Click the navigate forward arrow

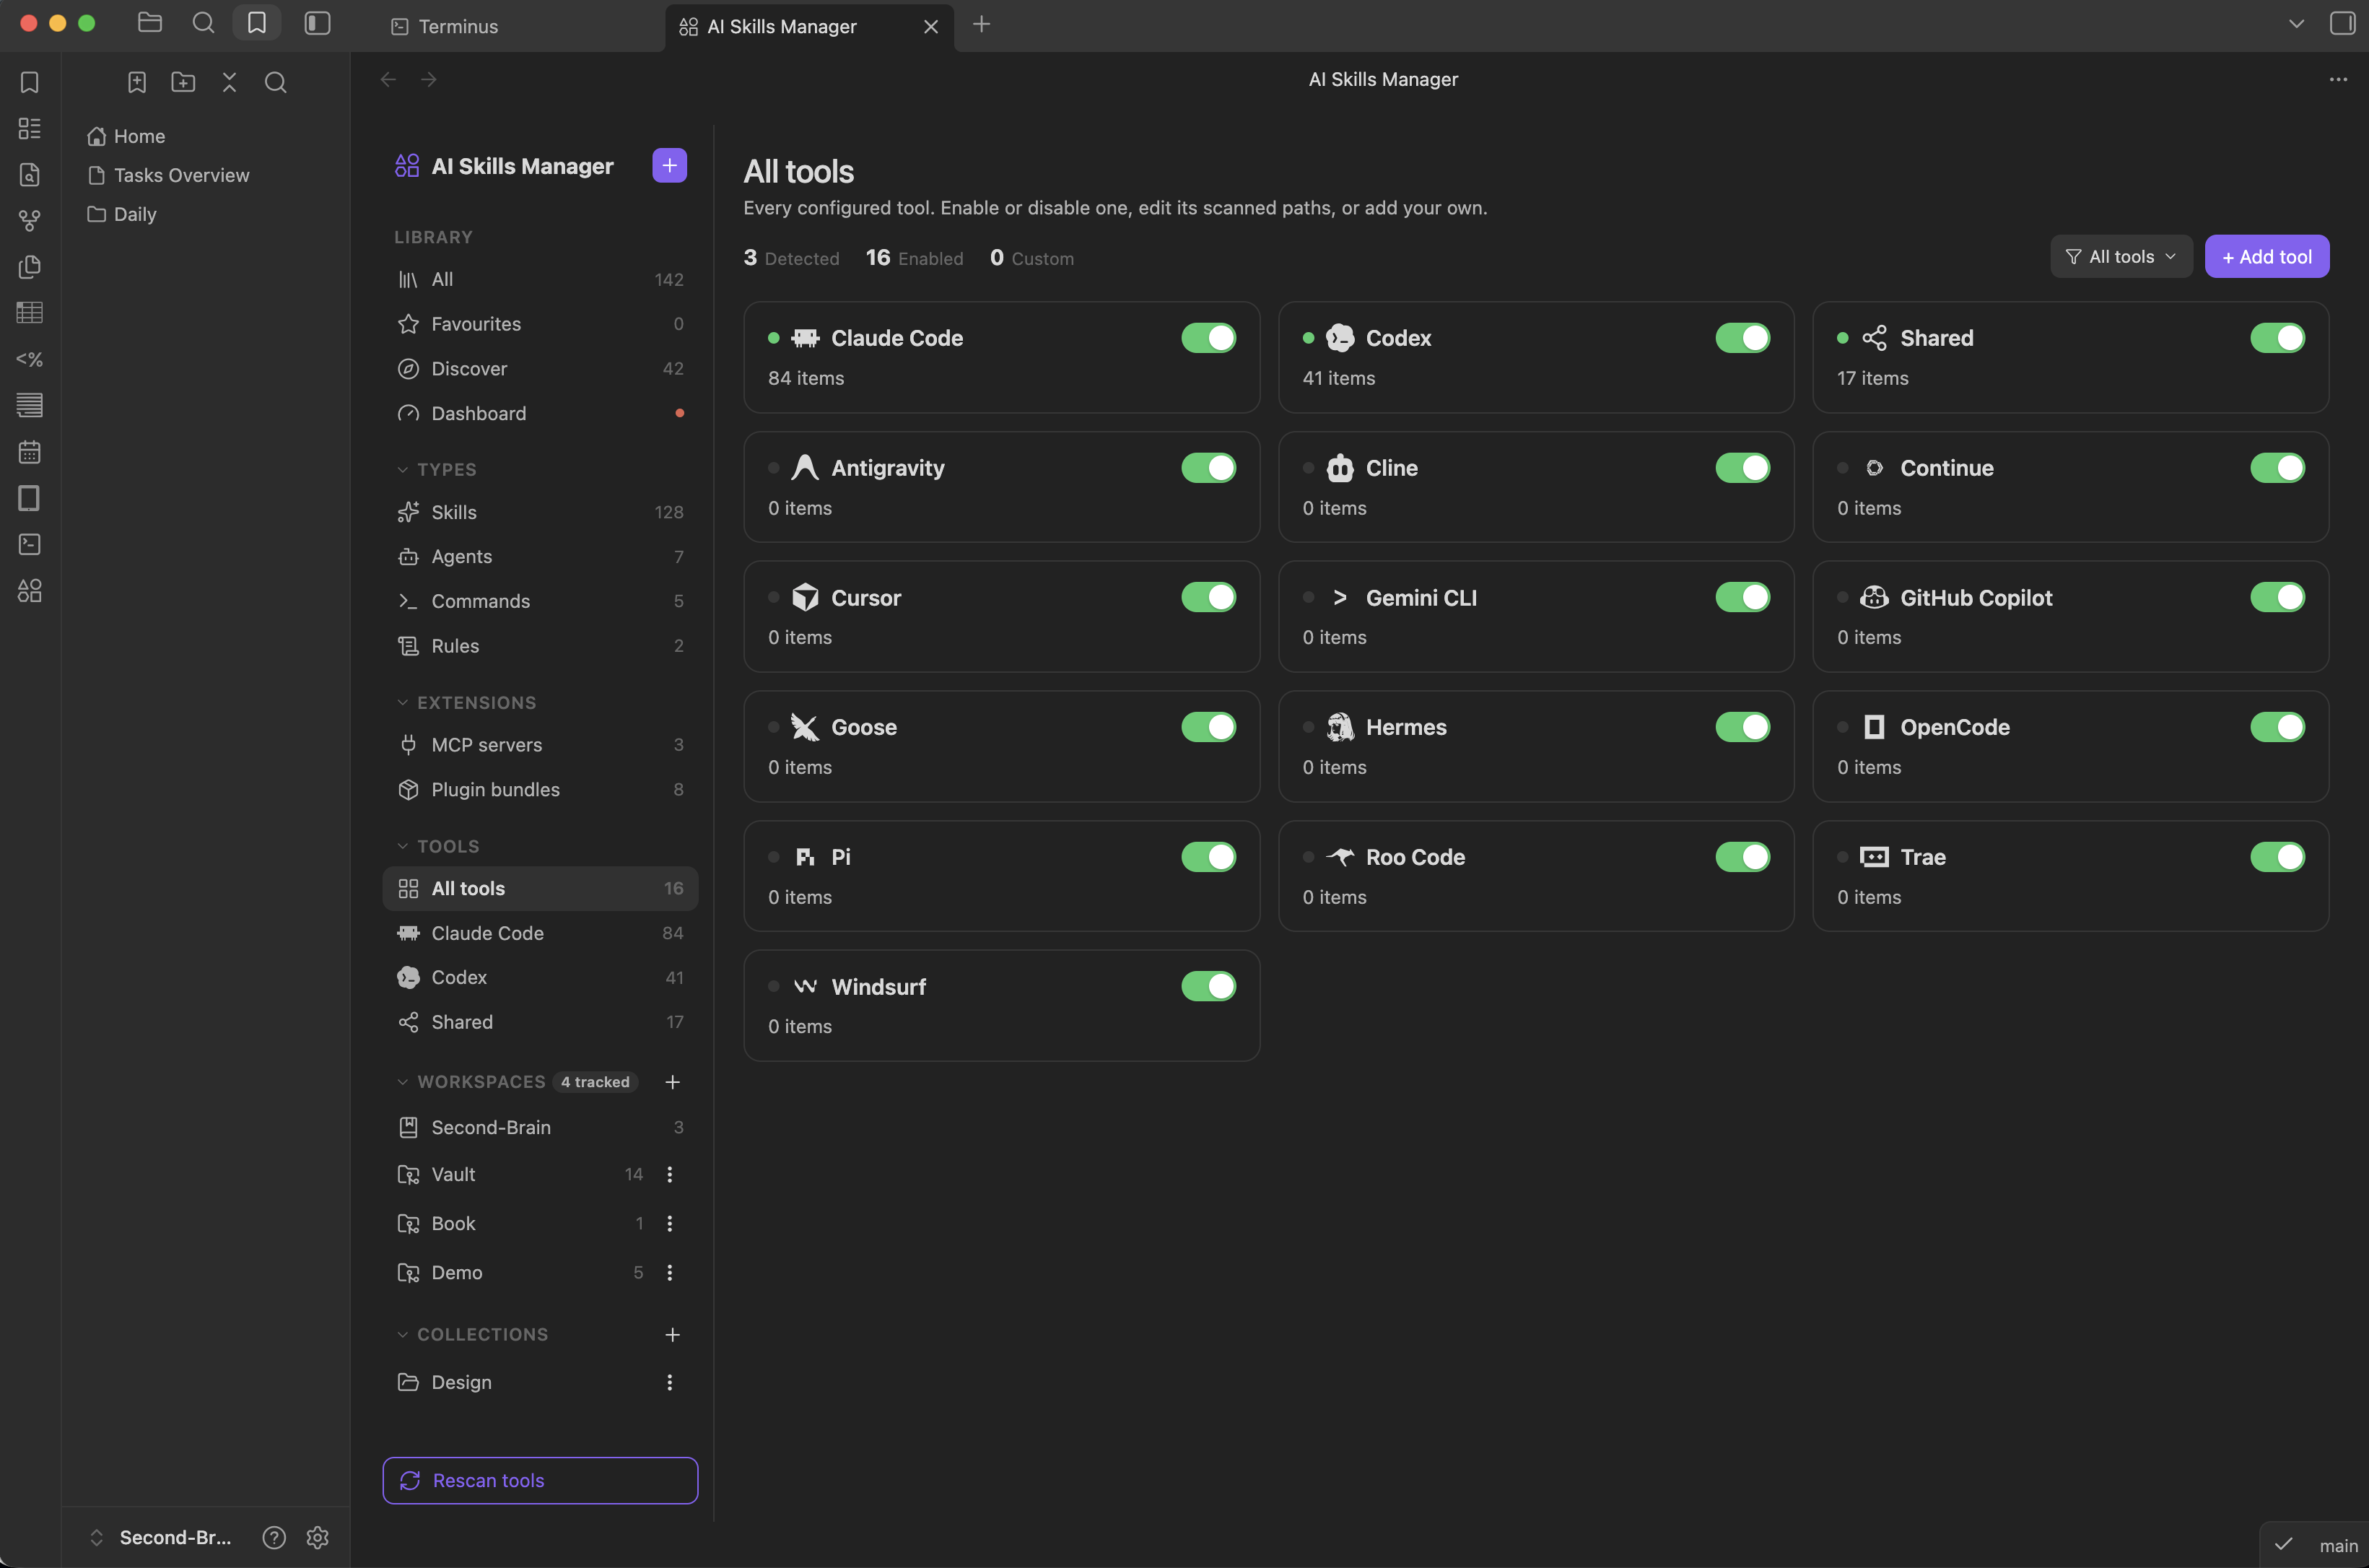pos(429,79)
